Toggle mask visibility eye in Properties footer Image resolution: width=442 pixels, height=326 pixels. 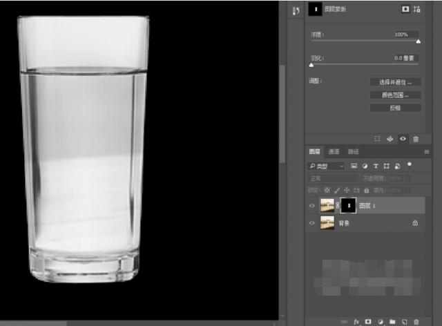pyautogui.click(x=403, y=139)
